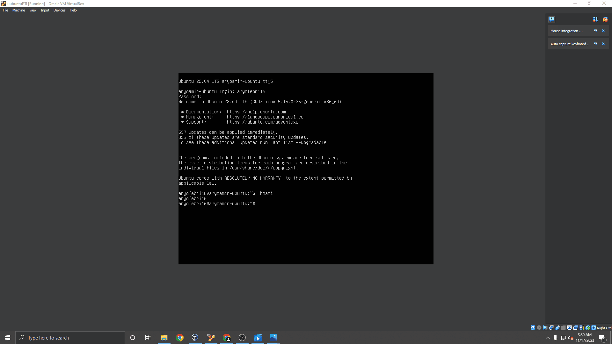
Task: Open the File menu
Action: pyautogui.click(x=5, y=10)
